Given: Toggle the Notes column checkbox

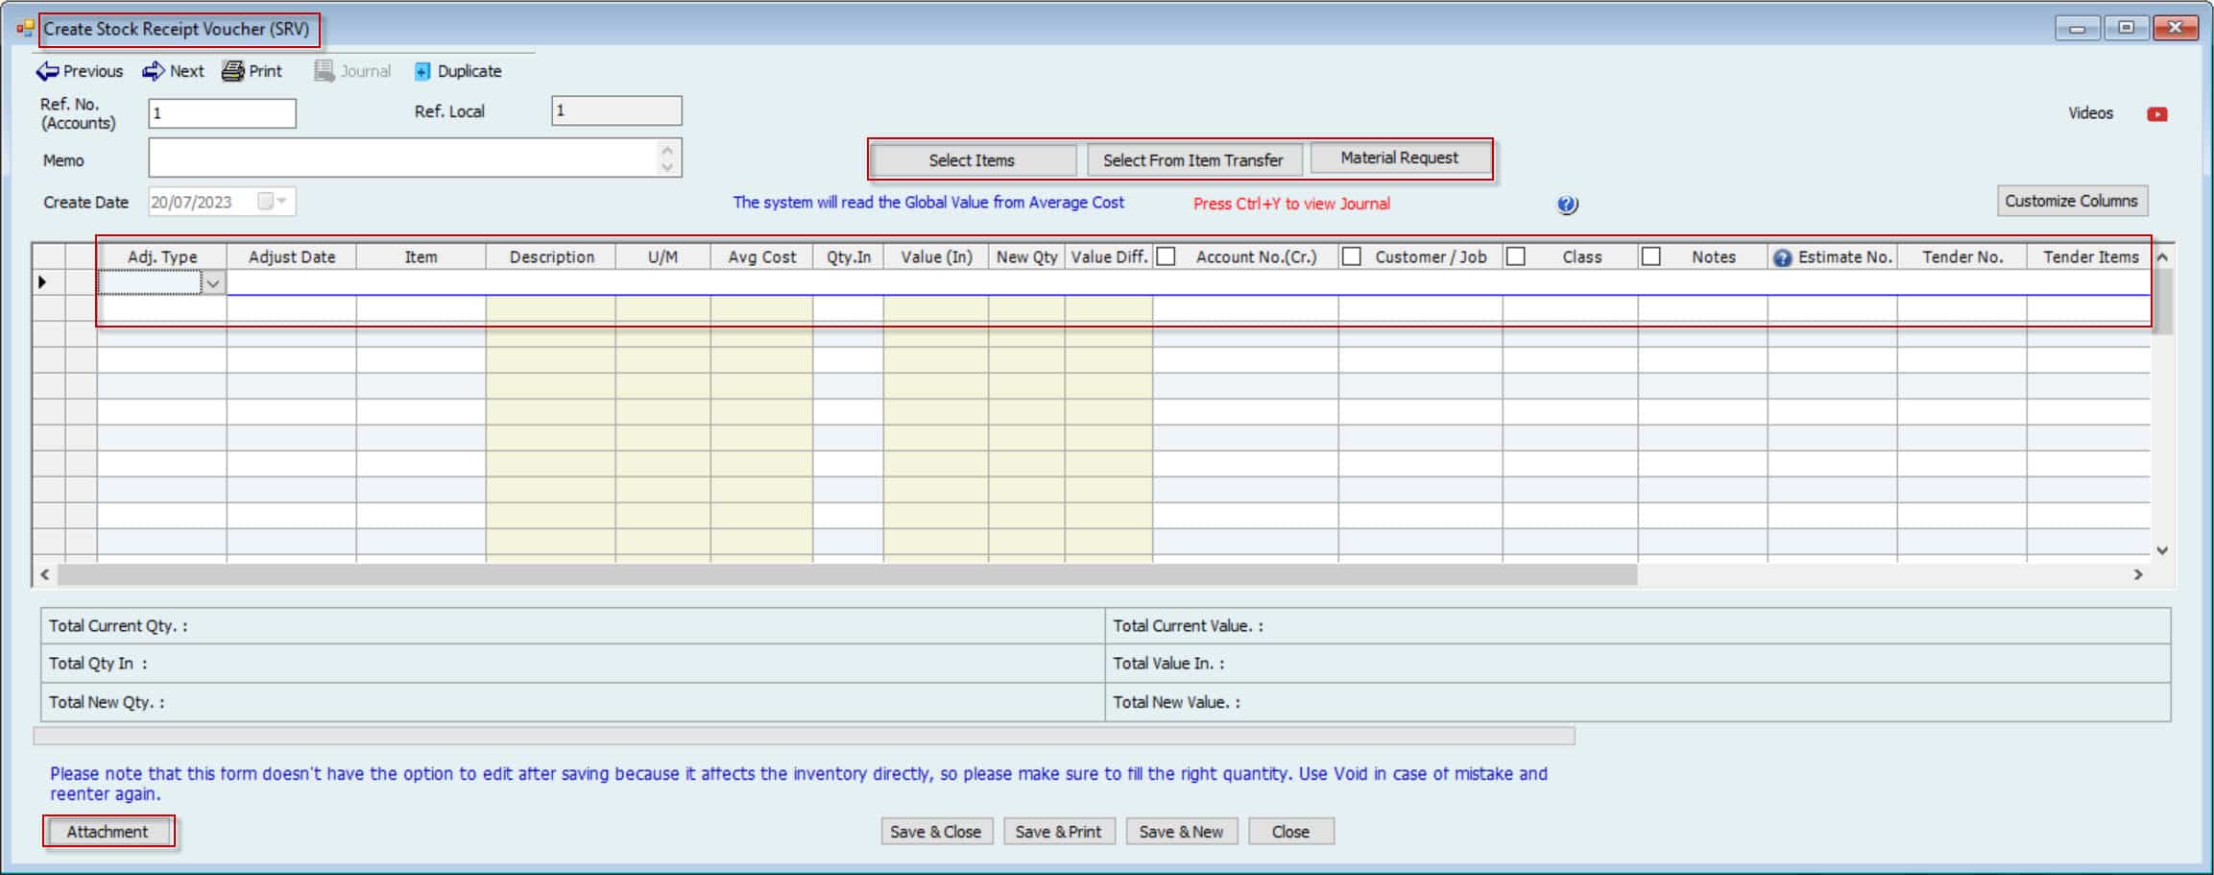Looking at the screenshot, I should click(x=1651, y=256).
